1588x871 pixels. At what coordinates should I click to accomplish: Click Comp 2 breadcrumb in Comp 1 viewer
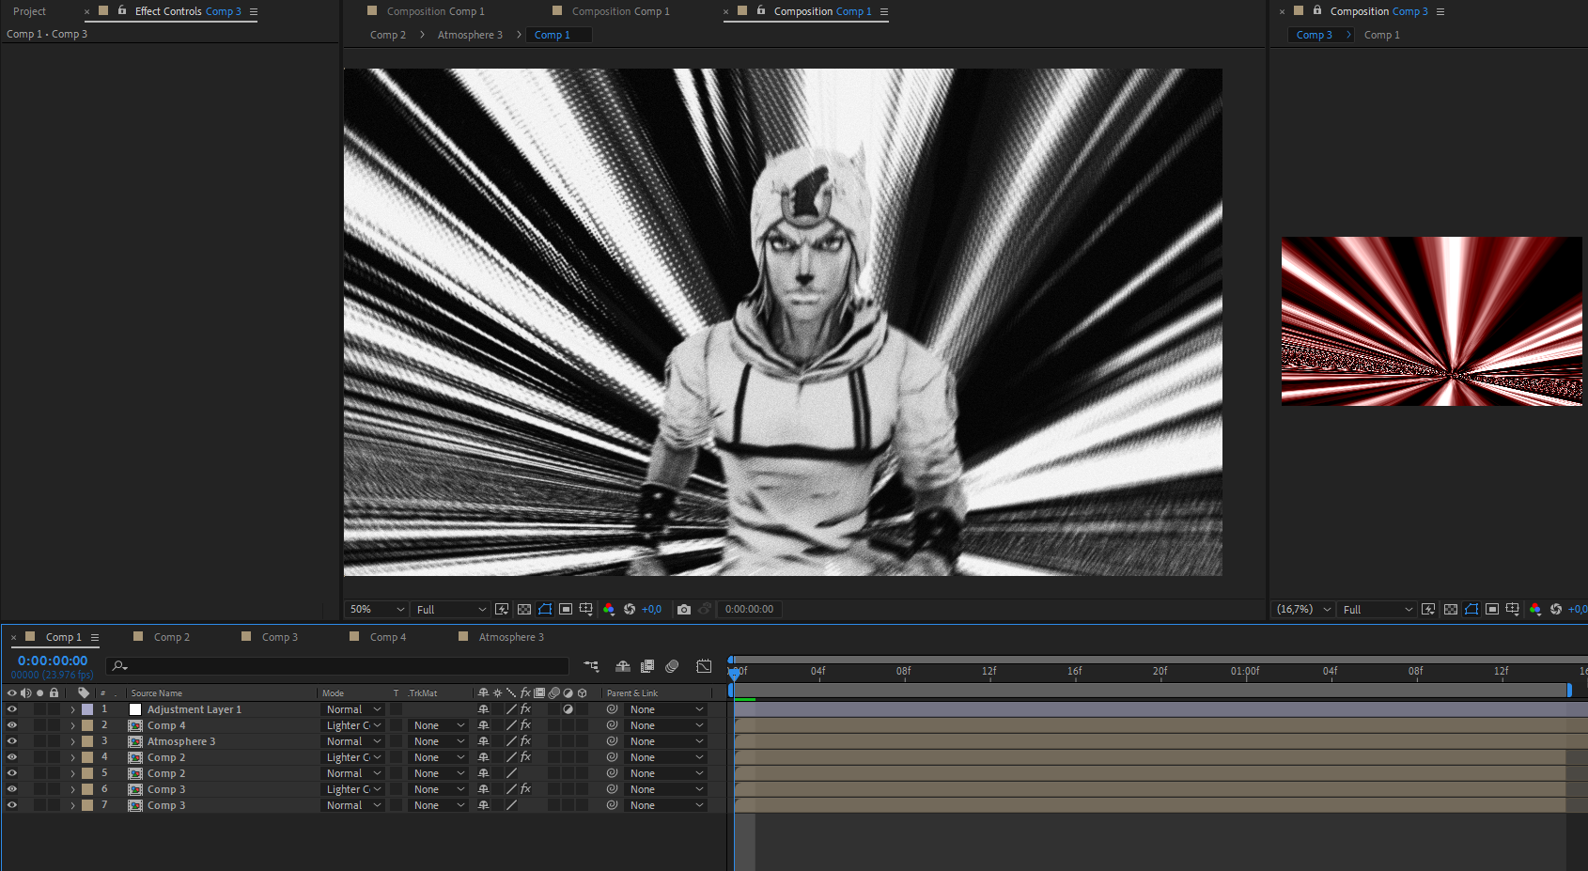tap(388, 35)
